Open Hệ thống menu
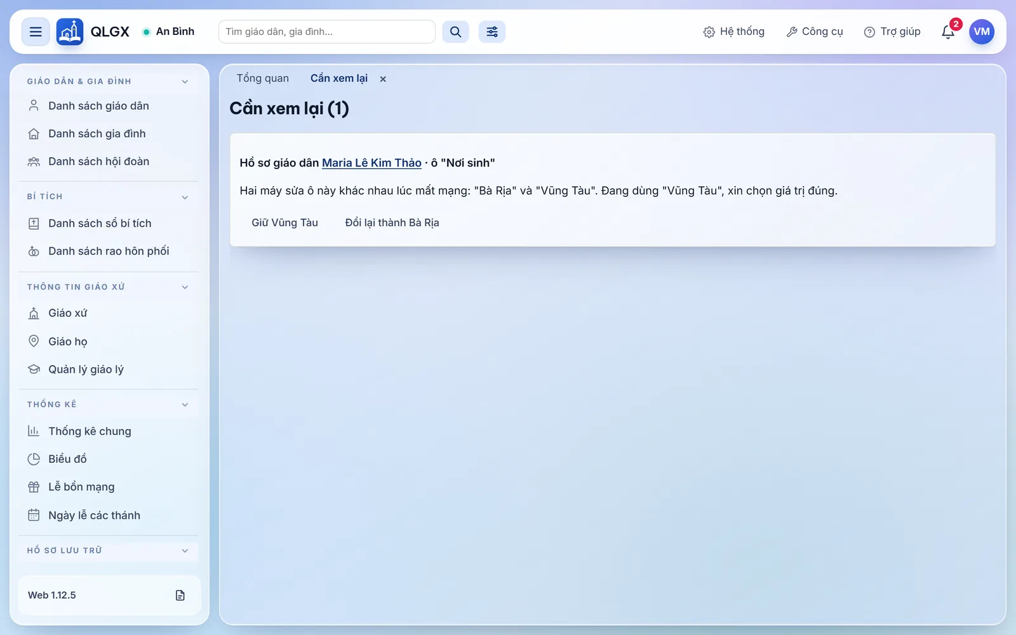 pyautogui.click(x=734, y=32)
